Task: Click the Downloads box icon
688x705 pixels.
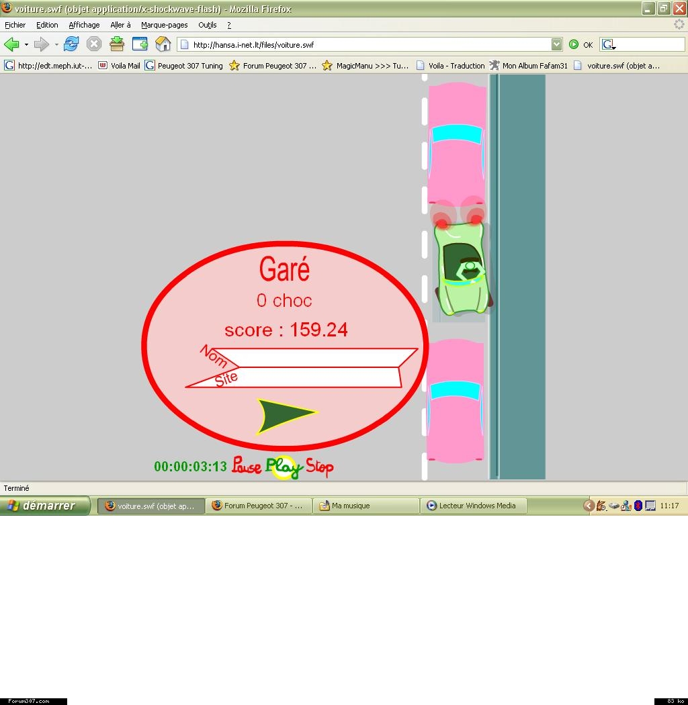Action: click(x=117, y=45)
